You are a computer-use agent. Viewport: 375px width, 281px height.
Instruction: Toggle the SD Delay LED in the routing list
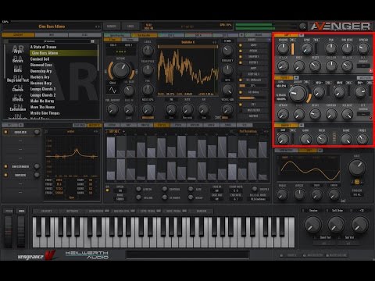coord(241,92)
